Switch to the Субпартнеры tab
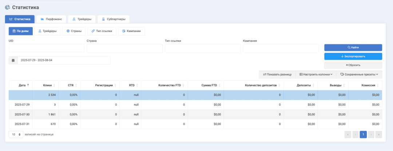The image size is (393, 151). [x=114, y=19]
